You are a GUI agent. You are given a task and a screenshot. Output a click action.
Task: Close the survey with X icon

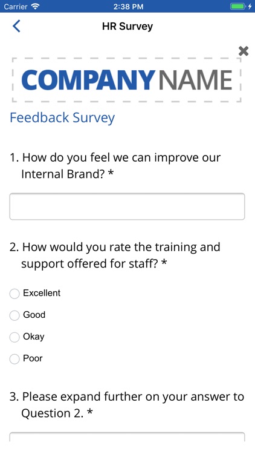(244, 51)
